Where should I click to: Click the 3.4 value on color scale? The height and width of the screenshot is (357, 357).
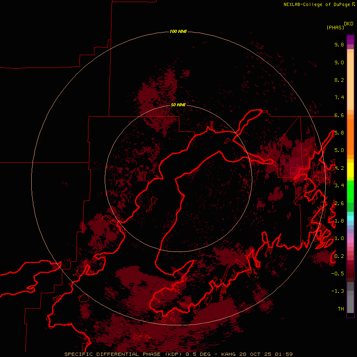(339, 186)
